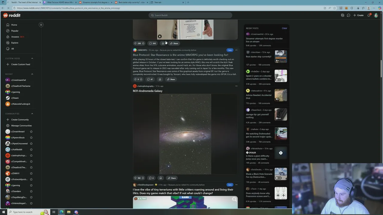Viewport: 383px width, 215px height.
Task: Collapse the navigation sidebar with hamburger icon
Action: click(41, 25)
